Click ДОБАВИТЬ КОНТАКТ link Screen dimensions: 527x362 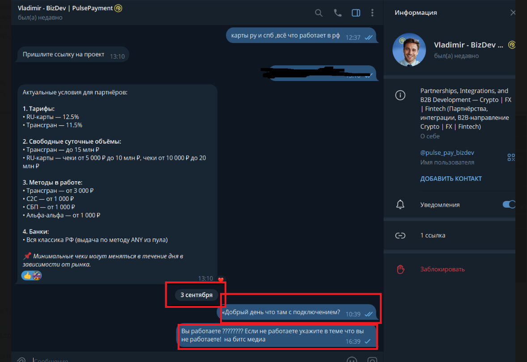tap(450, 179)
